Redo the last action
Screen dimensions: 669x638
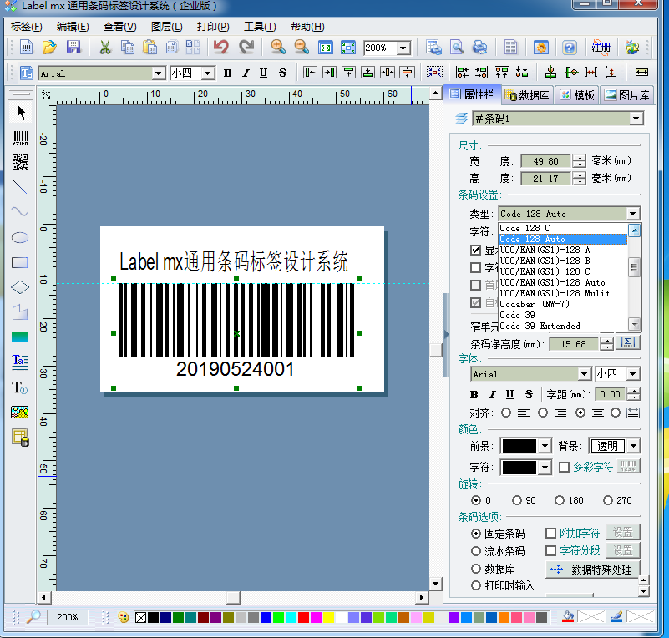tap(246, 48)
